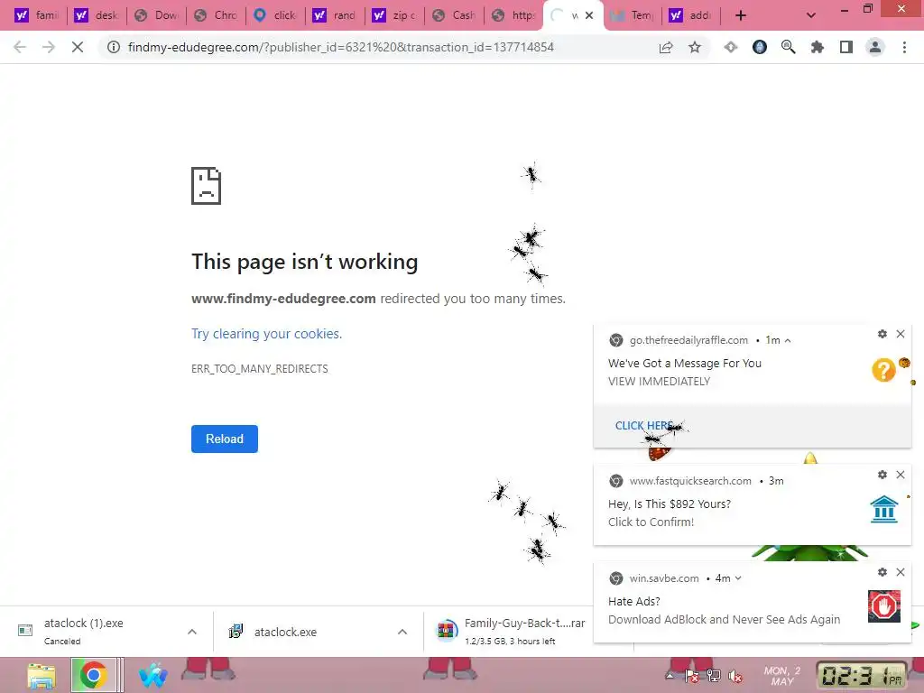Expand options for ataclock.exe download
The width and height of the screenshot is (924, 693).
(x=402, y=632)
